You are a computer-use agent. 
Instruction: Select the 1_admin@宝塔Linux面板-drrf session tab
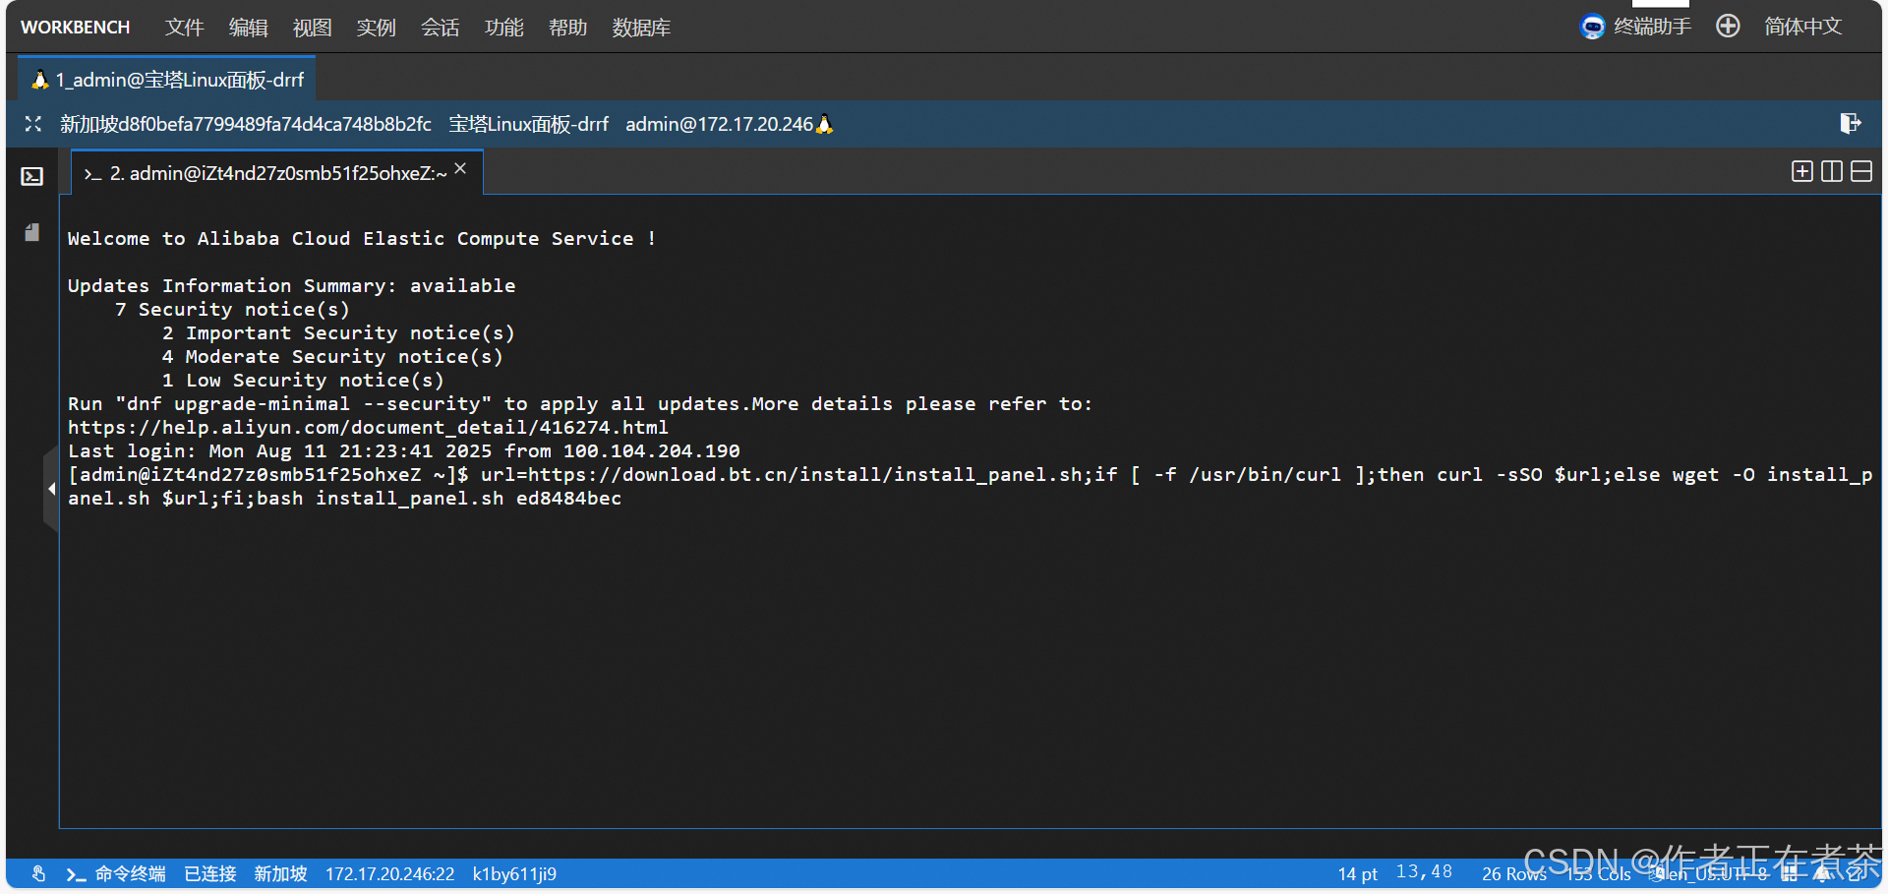[167, 80]
